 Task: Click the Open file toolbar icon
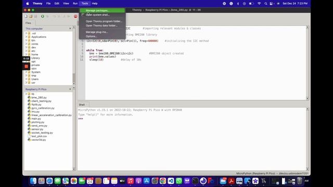pos(31,16)
